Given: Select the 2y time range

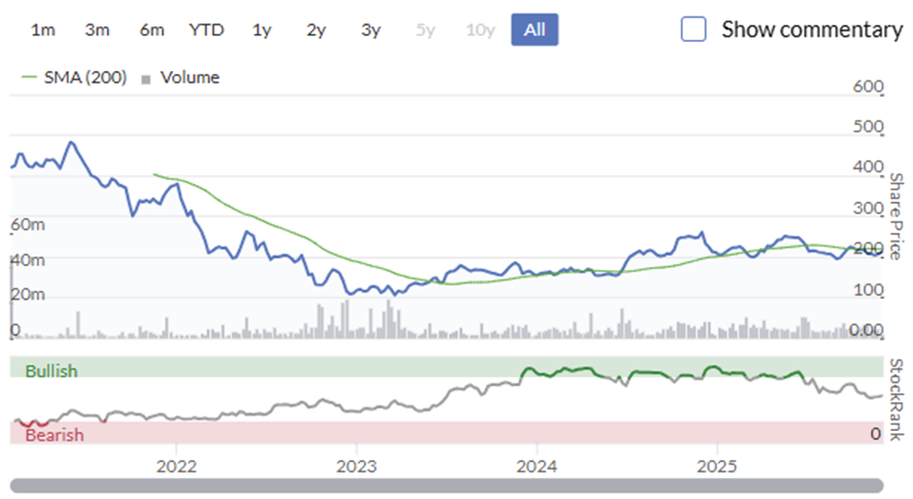Looking at the screenshot, I should [317, 30].
